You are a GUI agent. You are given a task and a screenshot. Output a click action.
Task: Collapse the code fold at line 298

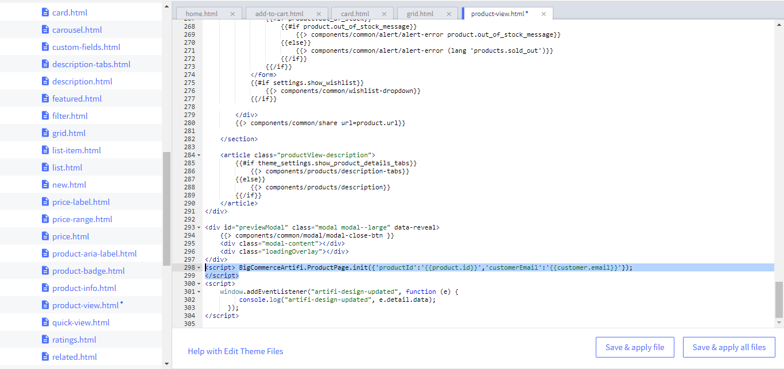[x=199, y=267]
